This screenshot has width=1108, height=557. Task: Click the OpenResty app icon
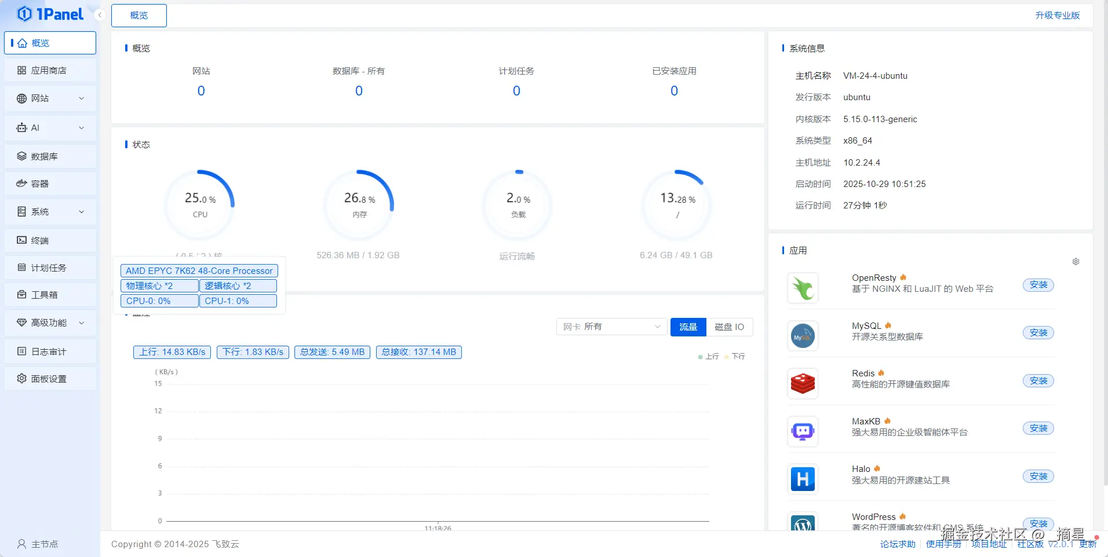[803, 288]
